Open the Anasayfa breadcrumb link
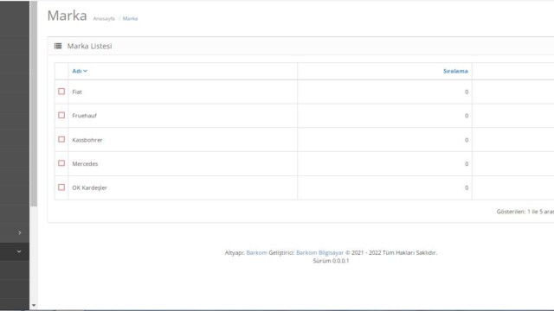Viewport: 554px width, 311px height. (x=104, y=18)
